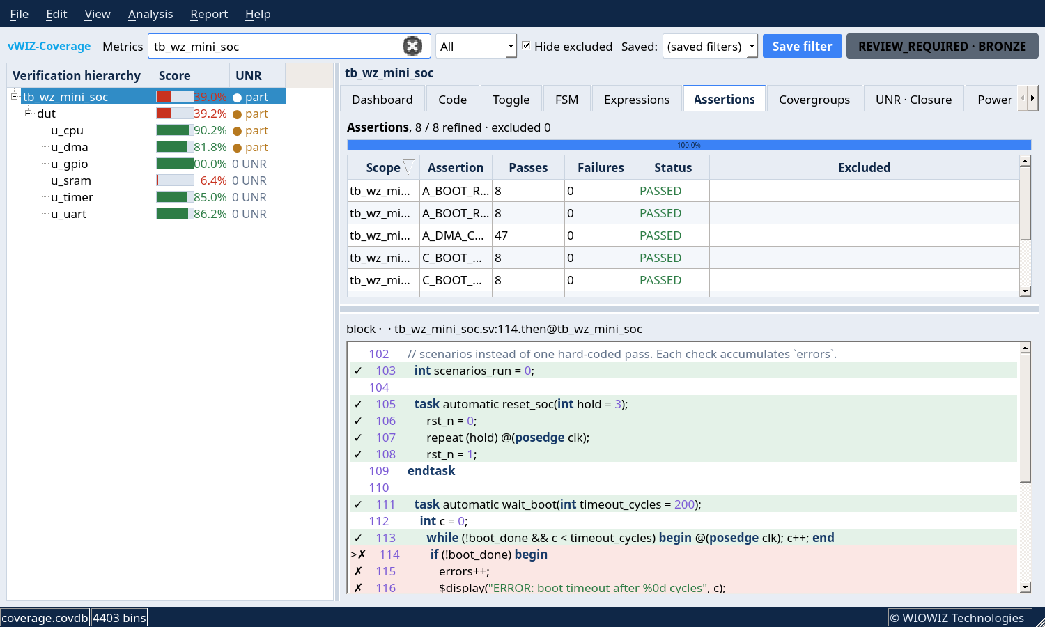Click the checkmark on line 105
Viewport: 1045px width, 627px height.
[358, 404]
